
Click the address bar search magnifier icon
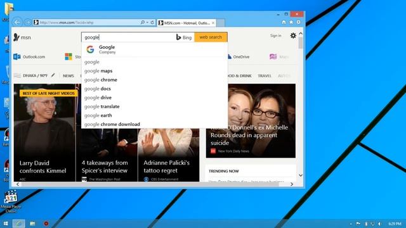(x=142, y=23)
